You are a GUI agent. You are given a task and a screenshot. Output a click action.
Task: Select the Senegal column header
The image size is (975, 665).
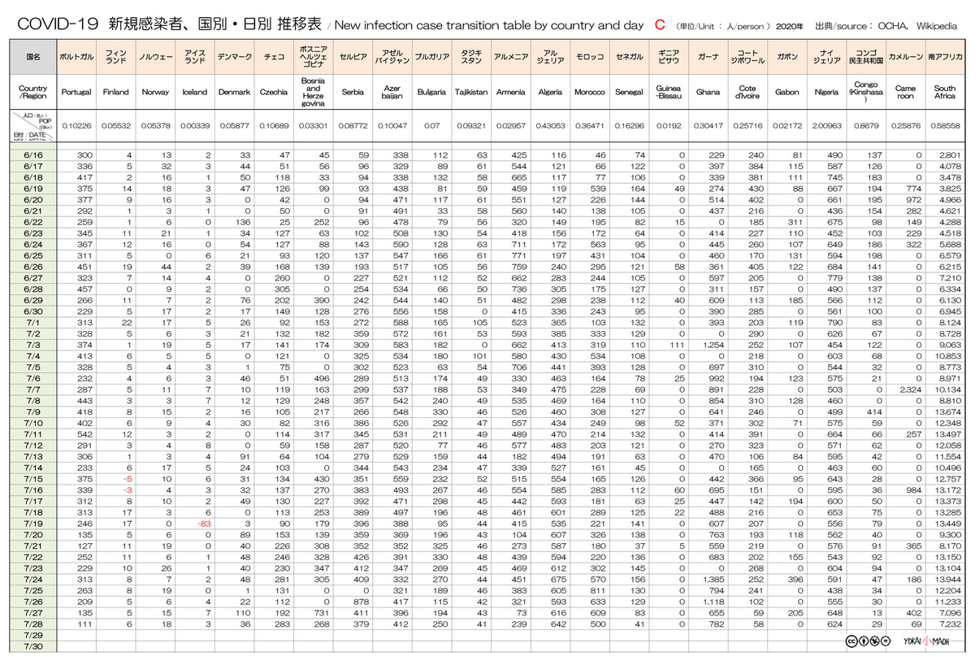[629, 92]
